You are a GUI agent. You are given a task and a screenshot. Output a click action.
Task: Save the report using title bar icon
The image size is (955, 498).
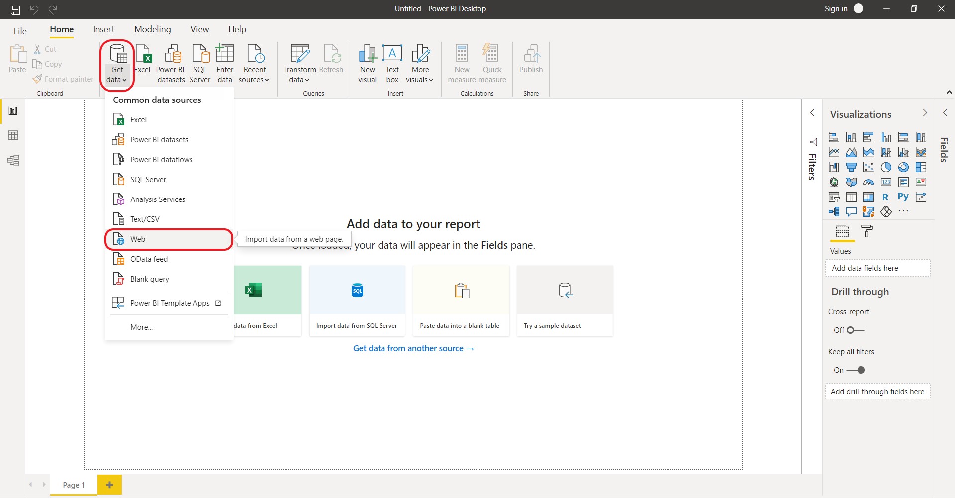(x=15, y=9)
